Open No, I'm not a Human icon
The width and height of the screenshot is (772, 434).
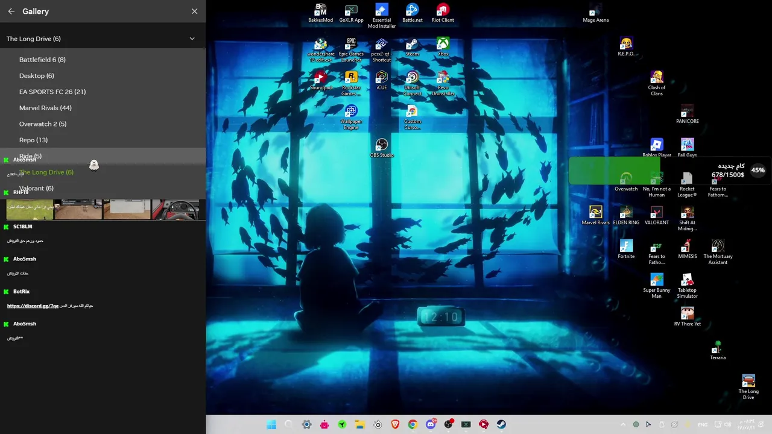(657, 185)
